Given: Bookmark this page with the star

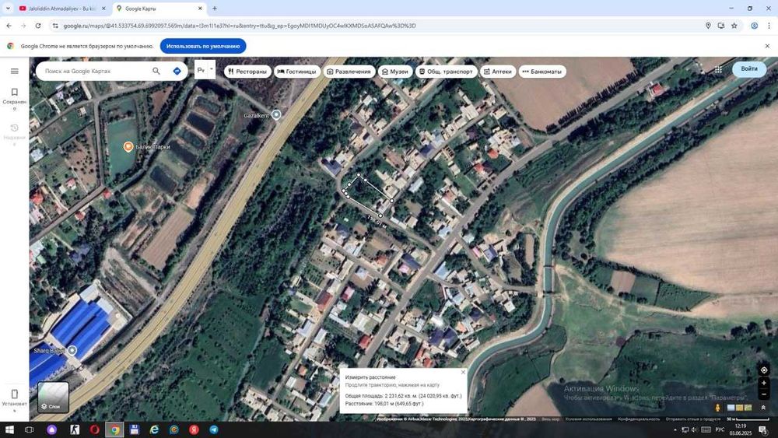Looking at the screenshot, I should [734, 26].
